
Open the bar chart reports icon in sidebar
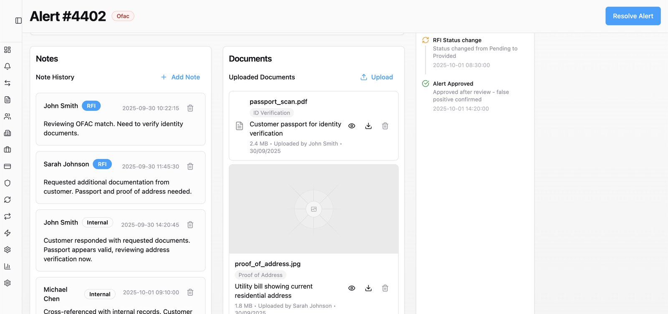pos(8,266)
